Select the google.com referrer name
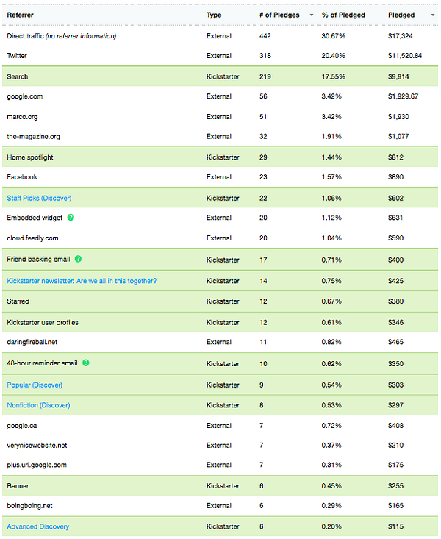Image resolution: width=441 pixels, height=539 pixels. click(25, 96)
